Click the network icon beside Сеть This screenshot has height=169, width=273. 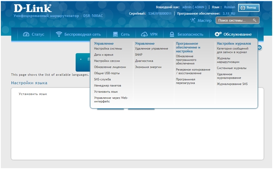(x=115, y=34)
